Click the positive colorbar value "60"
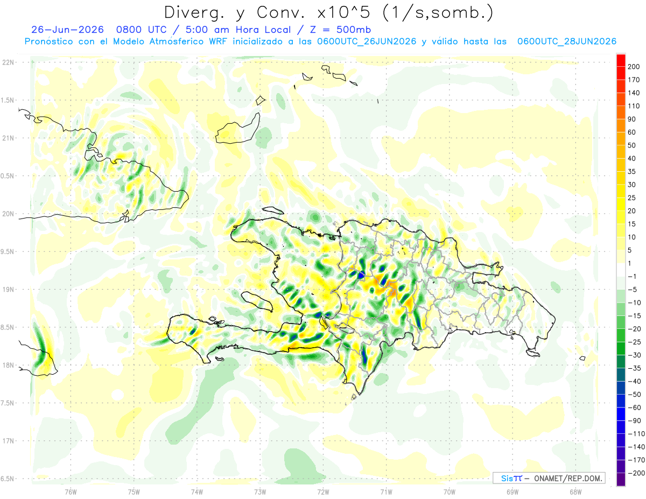The width and height of the screenshot is (646, 499). 633,132
